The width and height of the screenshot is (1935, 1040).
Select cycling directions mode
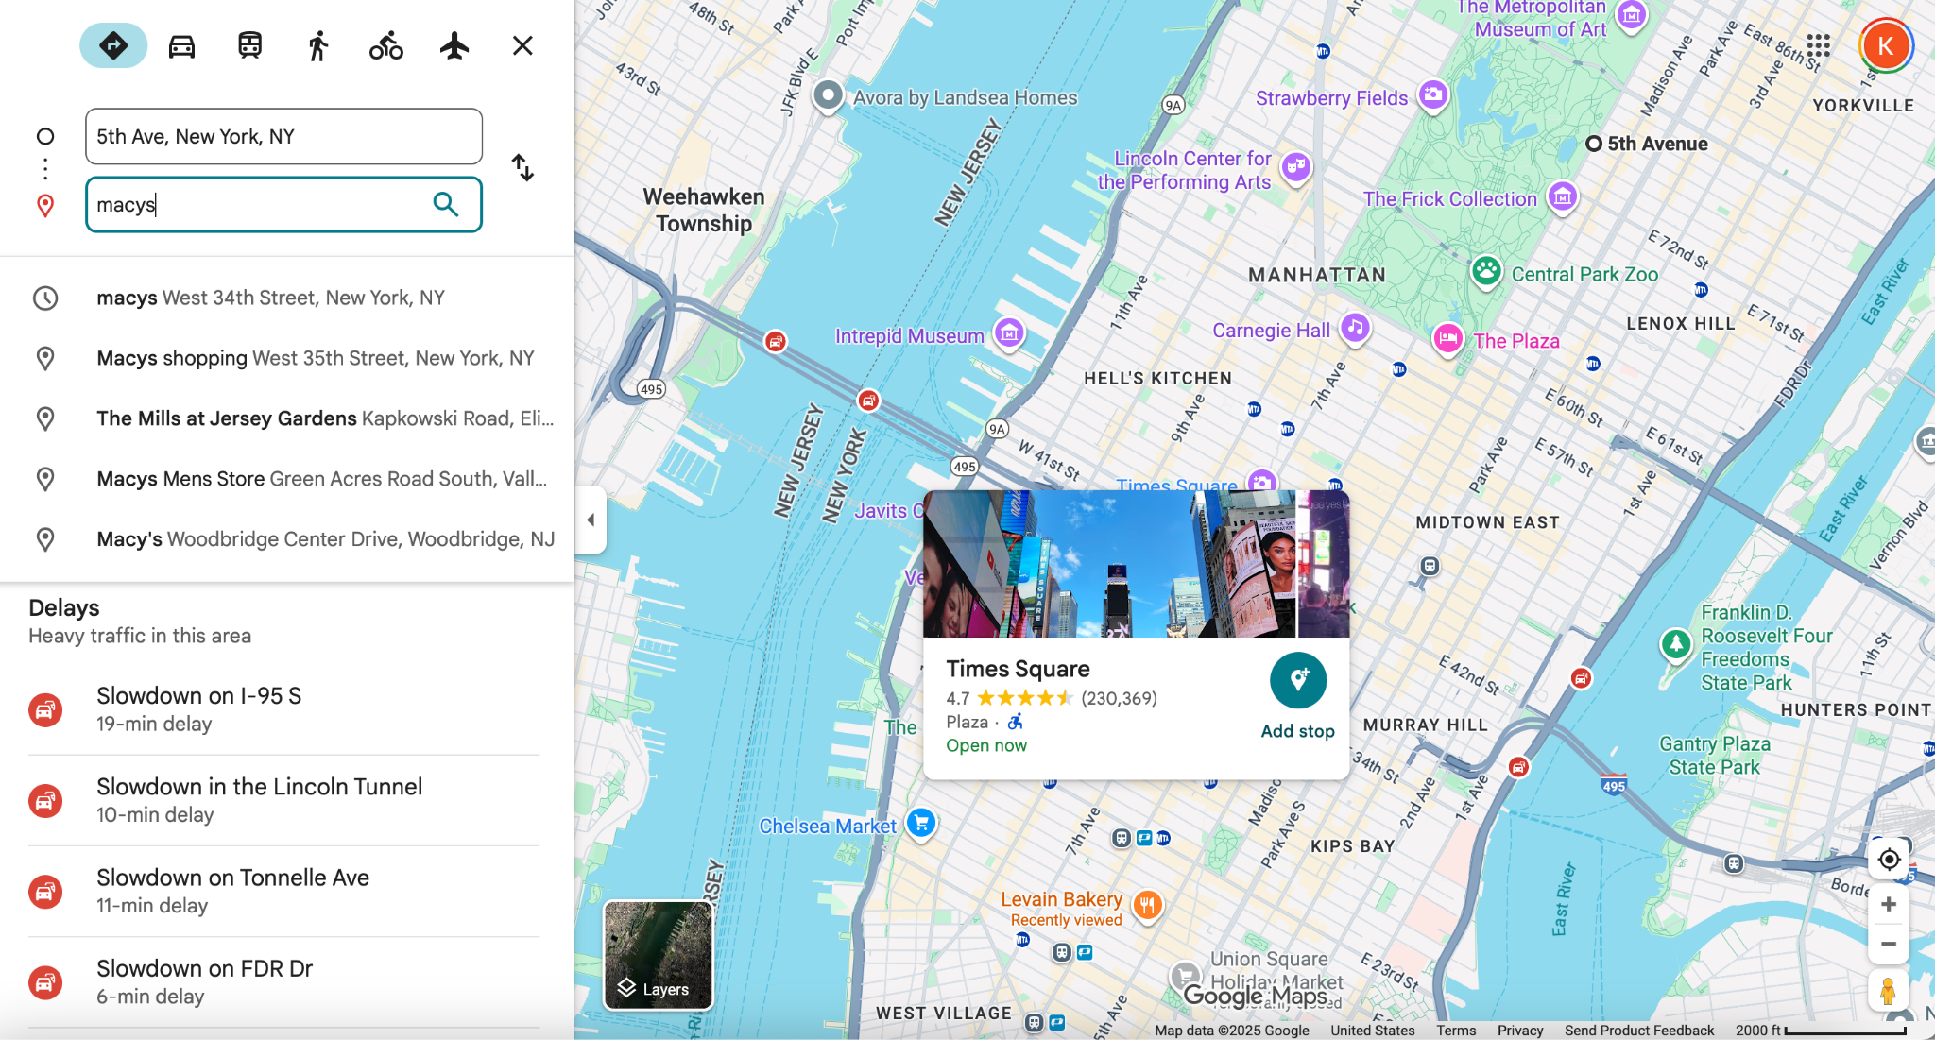pos(385,44)
